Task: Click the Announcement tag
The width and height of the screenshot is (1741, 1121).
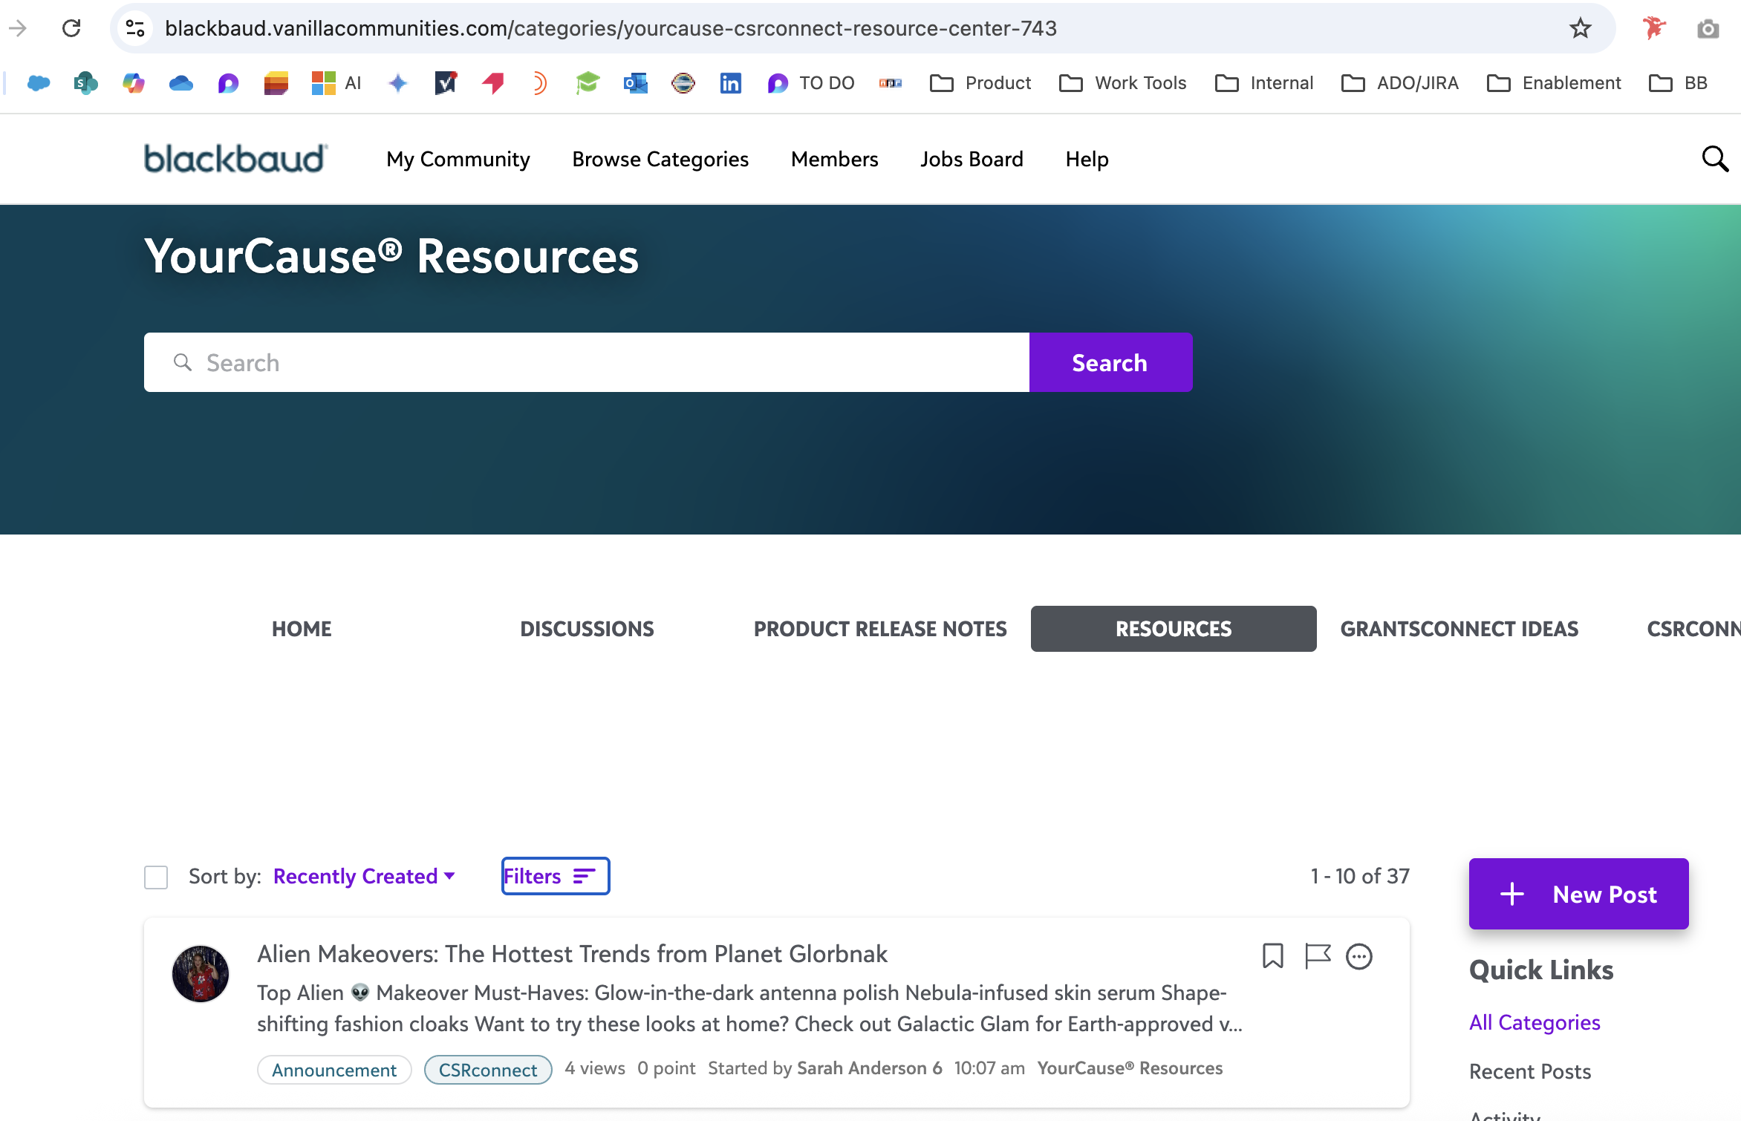Action: (x=334, y=1070)
